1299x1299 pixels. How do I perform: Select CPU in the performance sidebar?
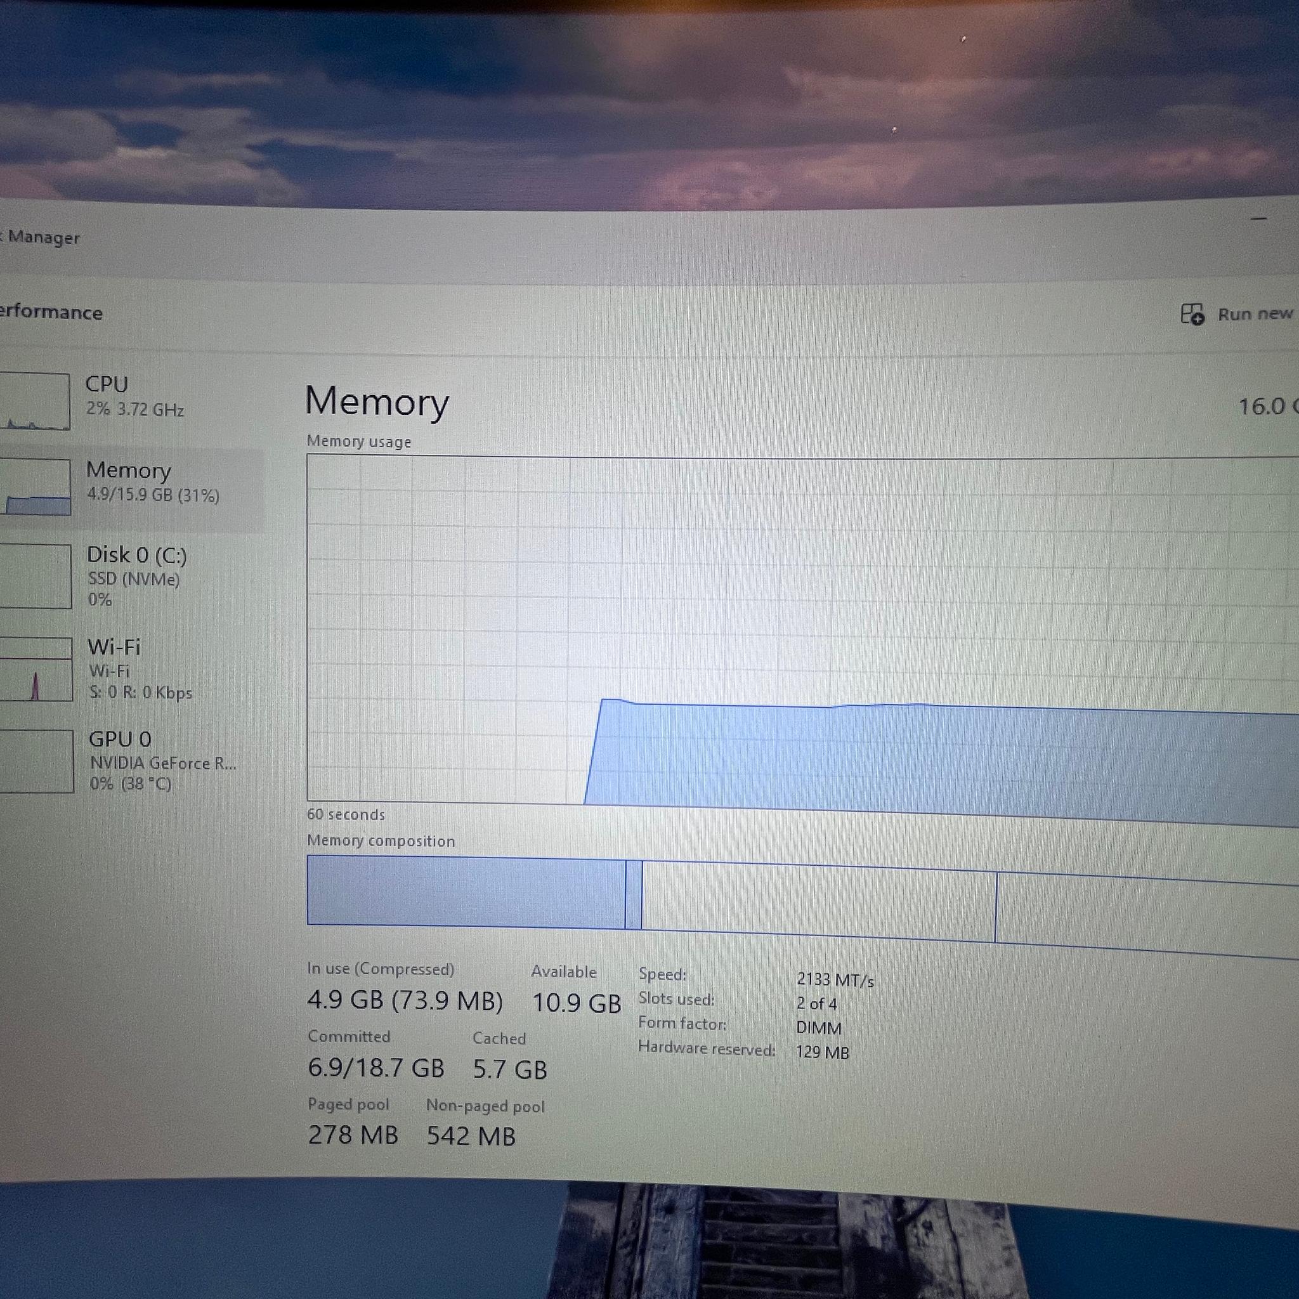(131, 401)
